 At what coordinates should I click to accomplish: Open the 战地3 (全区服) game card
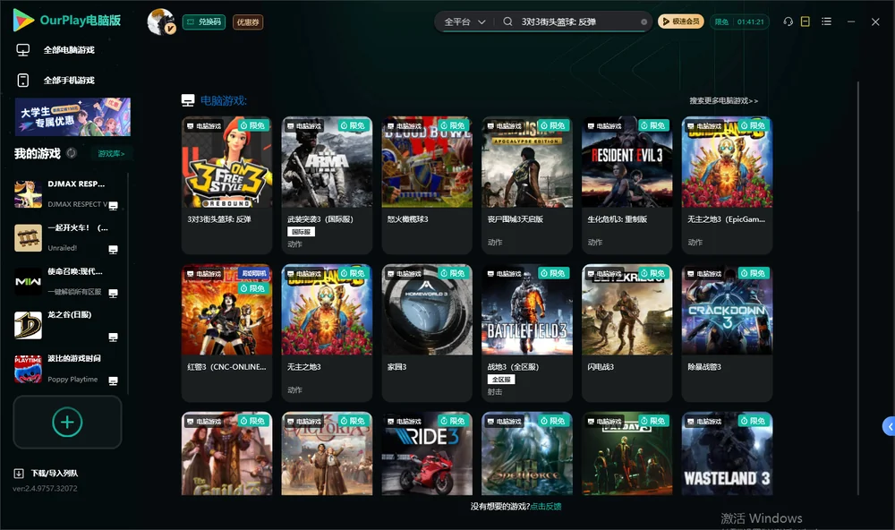(x=527, y=333)
